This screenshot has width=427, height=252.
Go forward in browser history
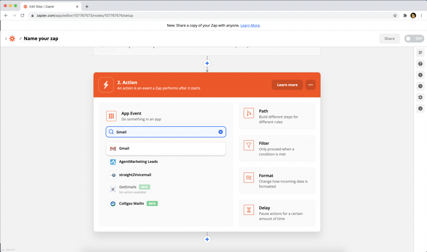click(14, 15)
